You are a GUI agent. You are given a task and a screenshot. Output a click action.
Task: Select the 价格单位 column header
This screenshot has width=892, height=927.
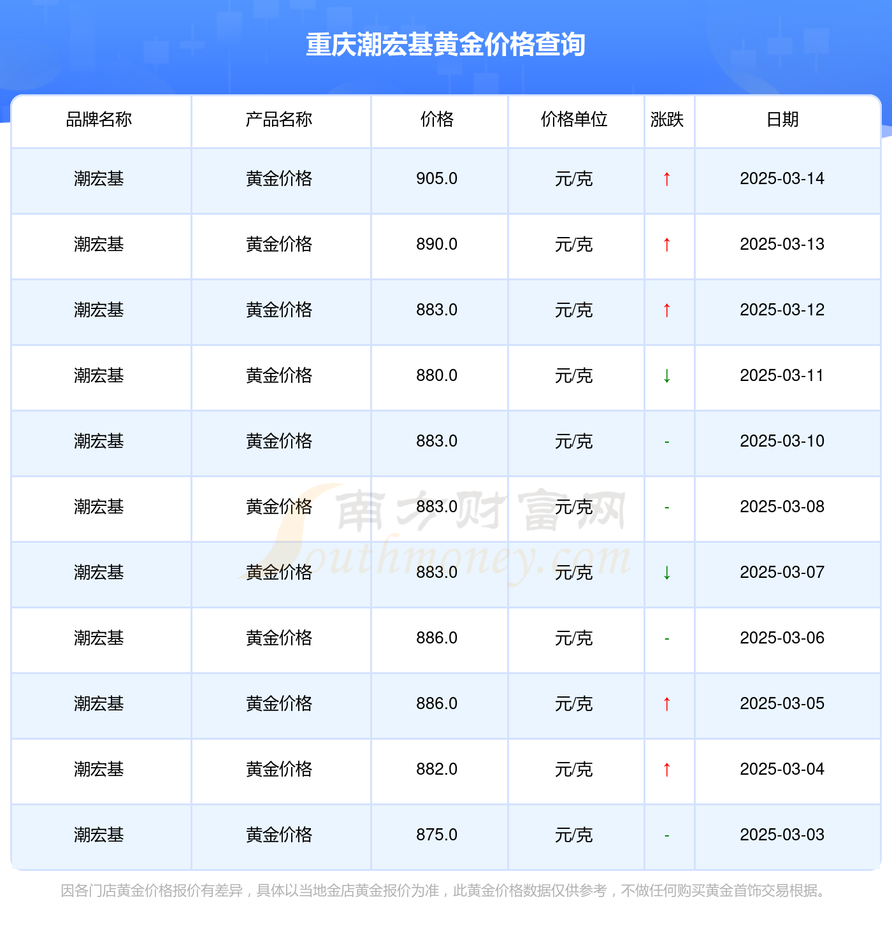click(x=574, y=119)
